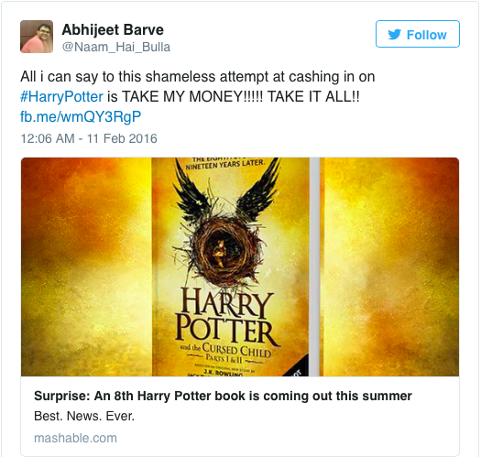
Task: Click the Nineteen Years Later cover text
Action: click(224, 164)
